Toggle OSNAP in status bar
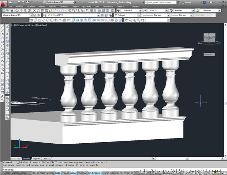The height and width of the screenshot is (175, 227). tap(74, 173)
